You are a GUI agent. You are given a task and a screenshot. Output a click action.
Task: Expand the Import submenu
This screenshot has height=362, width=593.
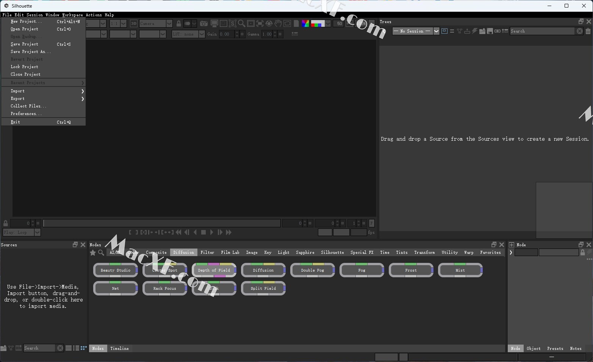pyautogui.click(x=43, y=91)
